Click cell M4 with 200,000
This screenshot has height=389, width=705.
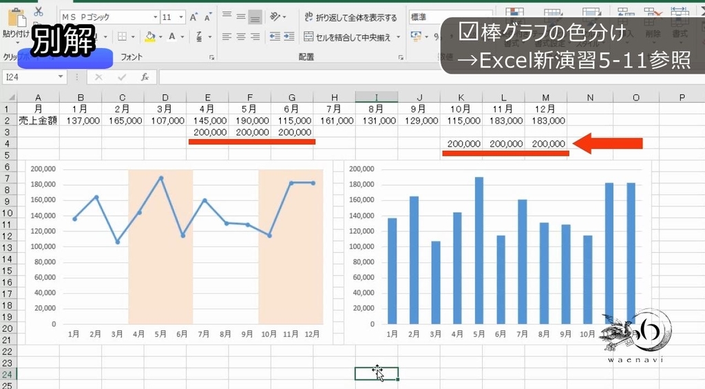546,144
